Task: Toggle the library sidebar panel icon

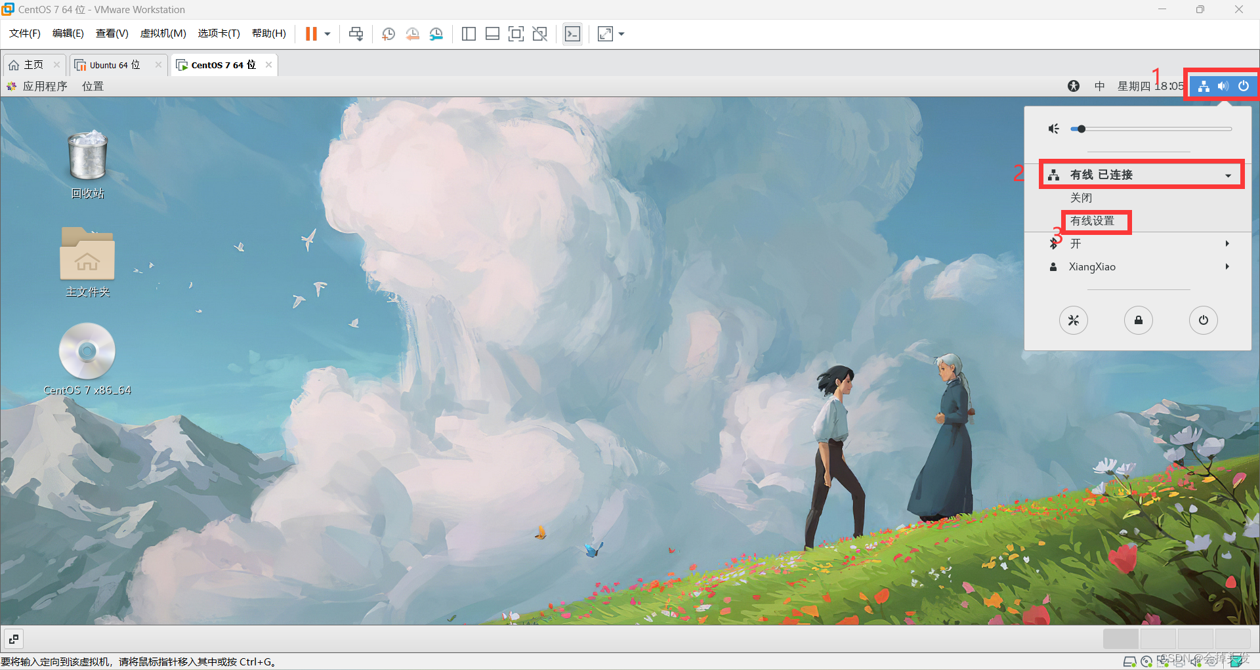Action: tap(469, 34)
